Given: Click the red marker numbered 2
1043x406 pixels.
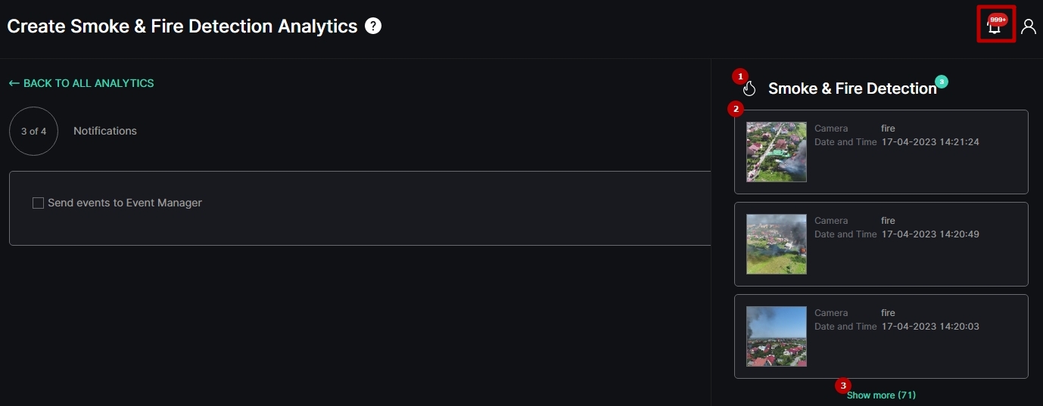Looking at the screenshot, I should click(x=735, y=109).
